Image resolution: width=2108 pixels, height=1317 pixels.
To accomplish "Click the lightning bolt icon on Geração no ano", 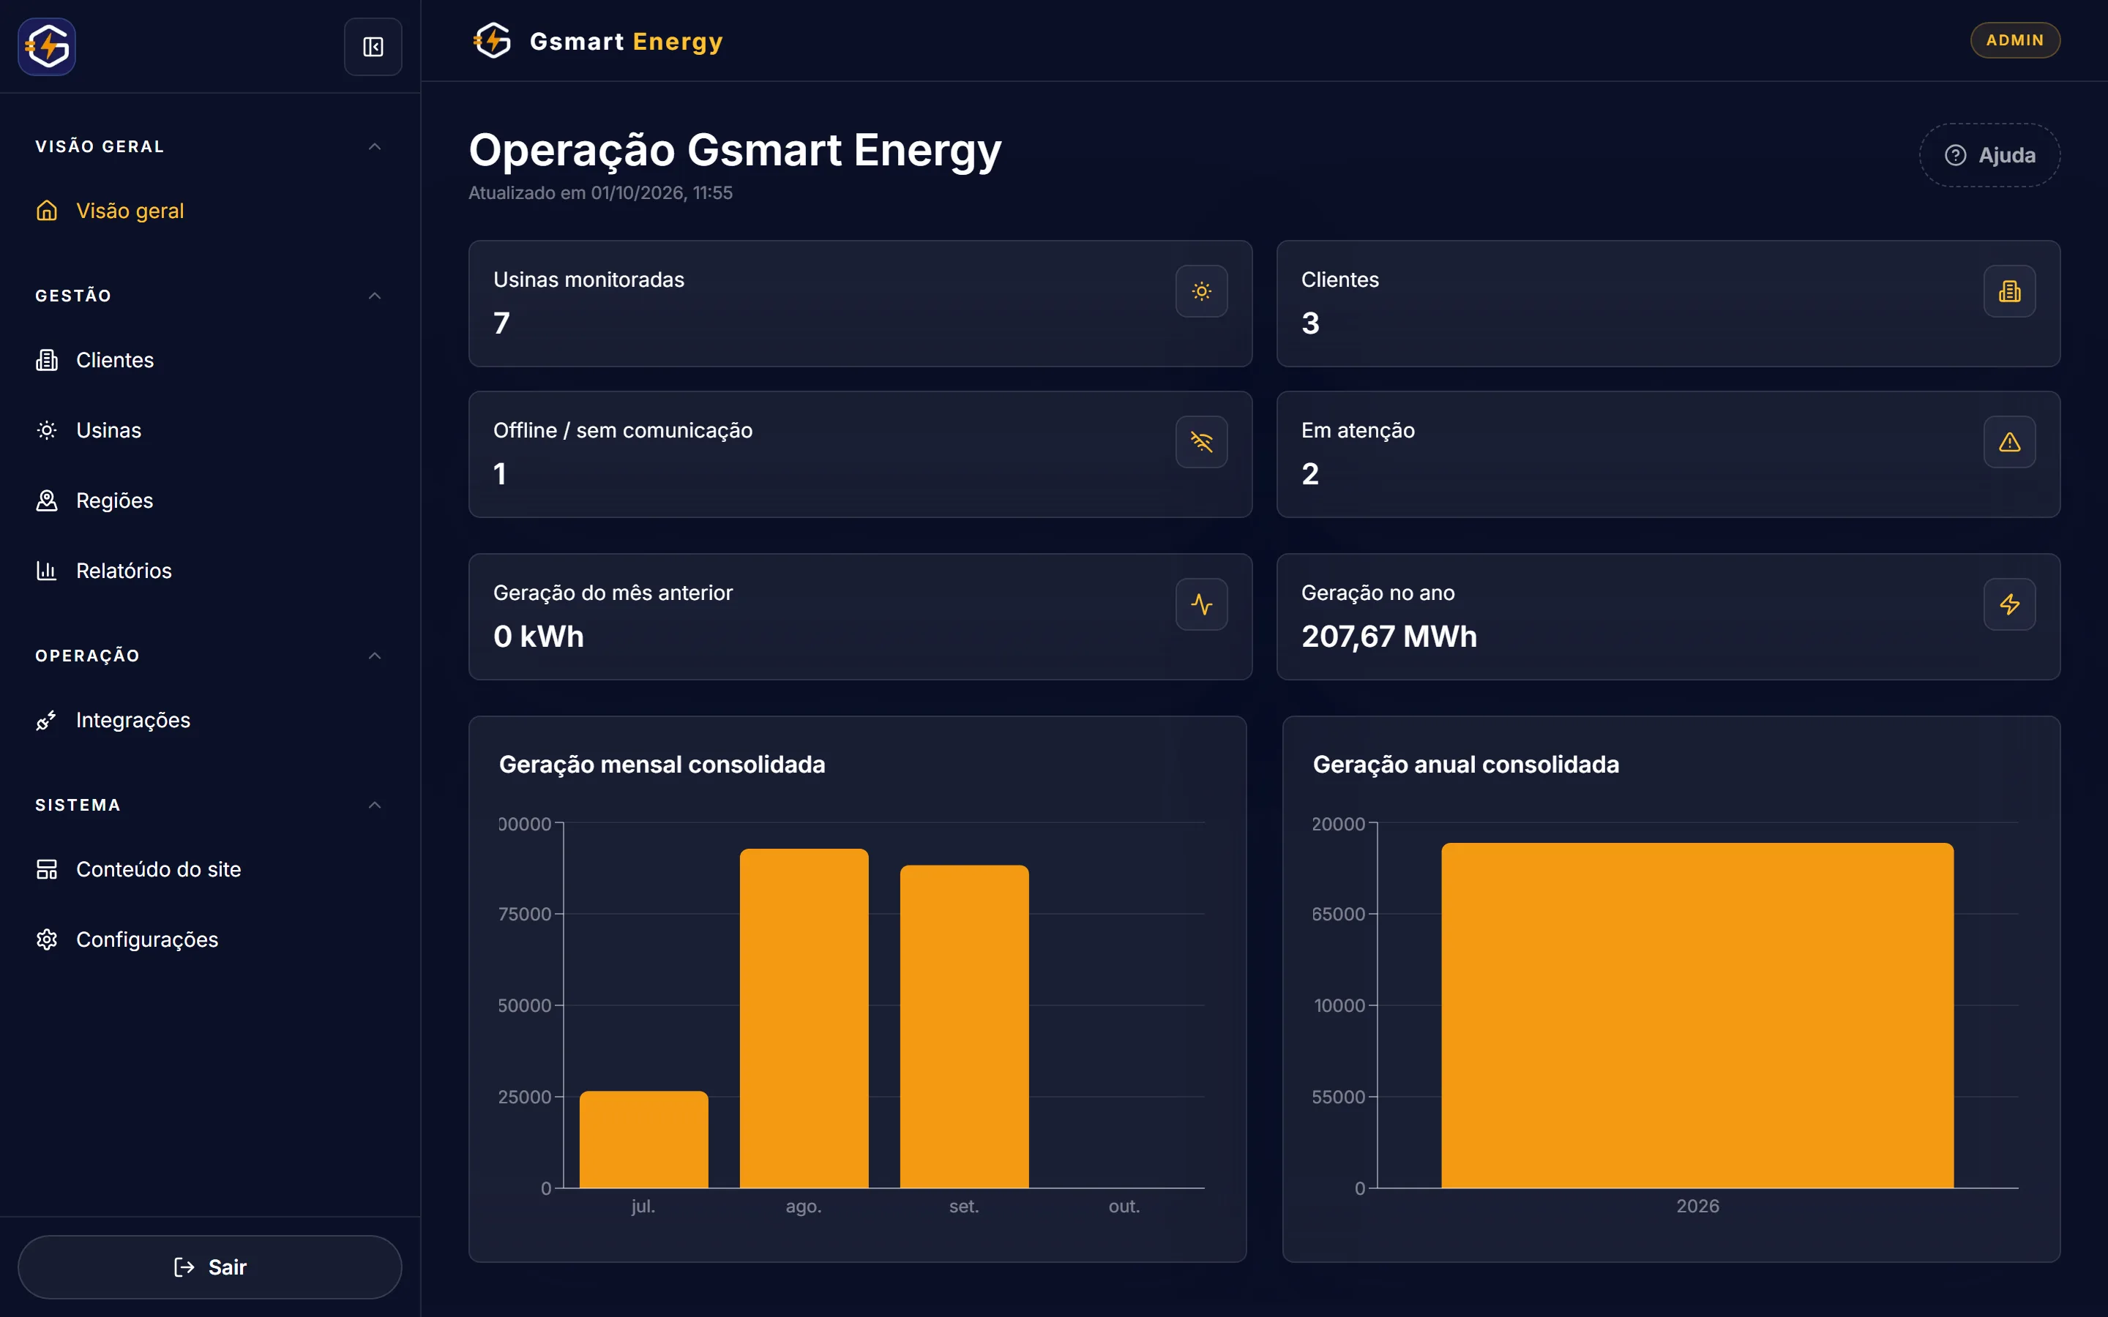I will coord(2008,604).
